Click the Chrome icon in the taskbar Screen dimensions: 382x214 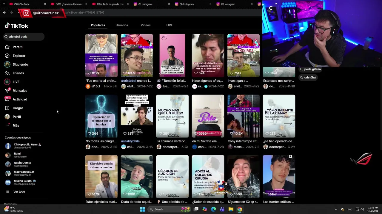tap(240, 209)
